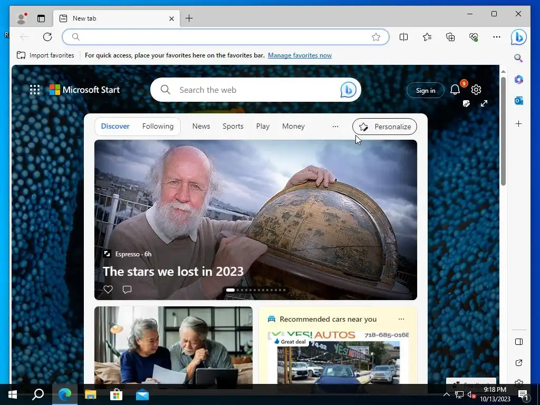Click the Personalize button
Viewport: 540px width, 405px height.
click(384, 127)
